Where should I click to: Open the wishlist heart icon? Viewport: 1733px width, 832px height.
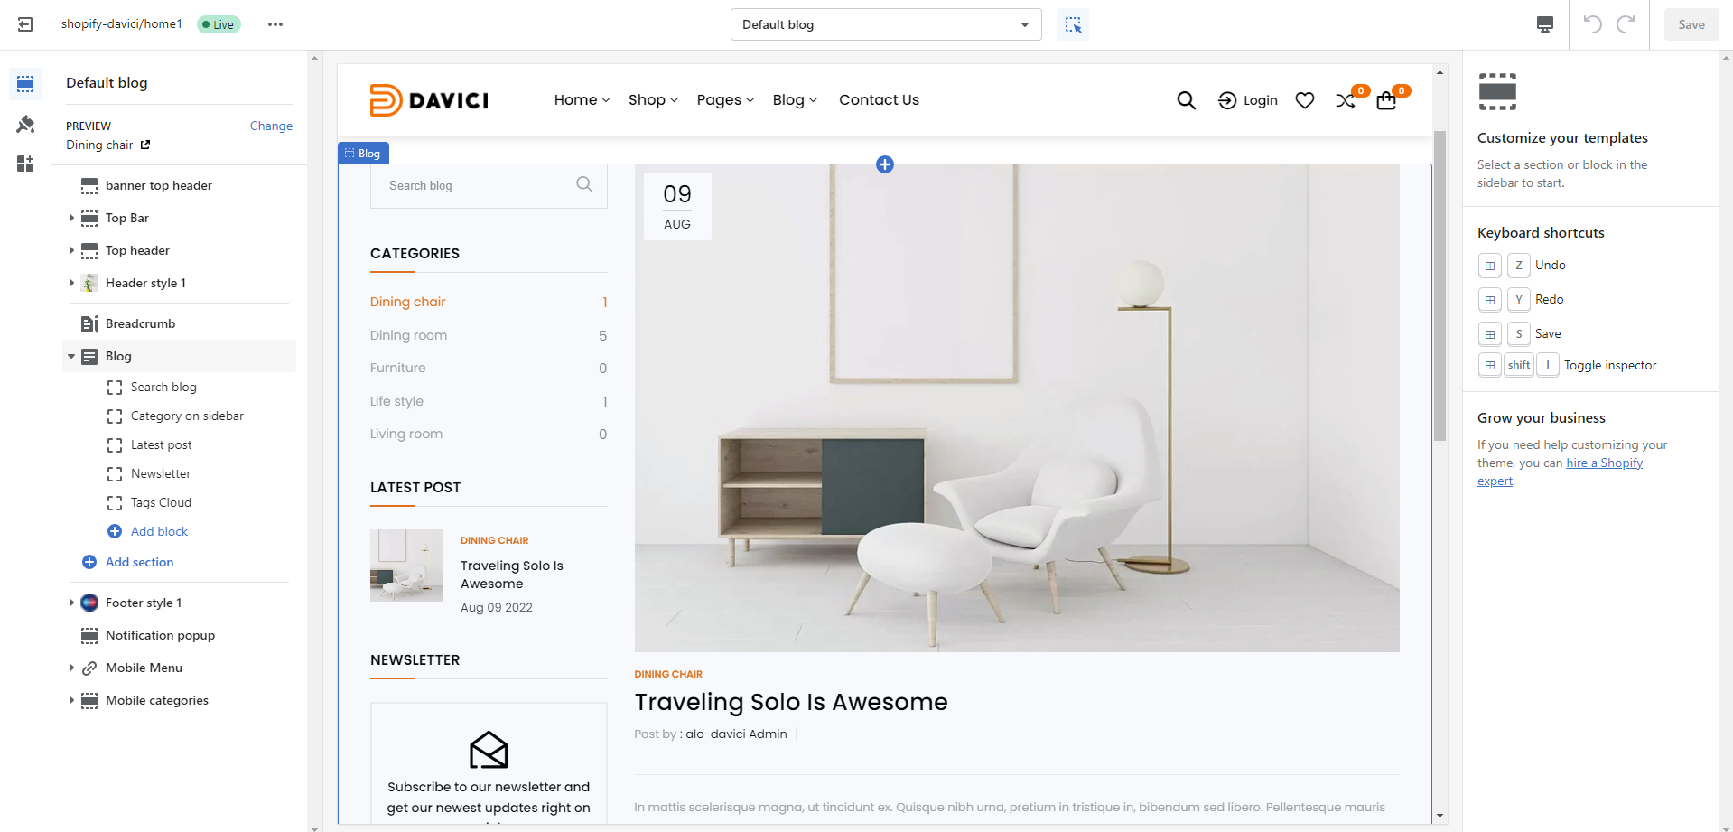[x=1304, y=100]
